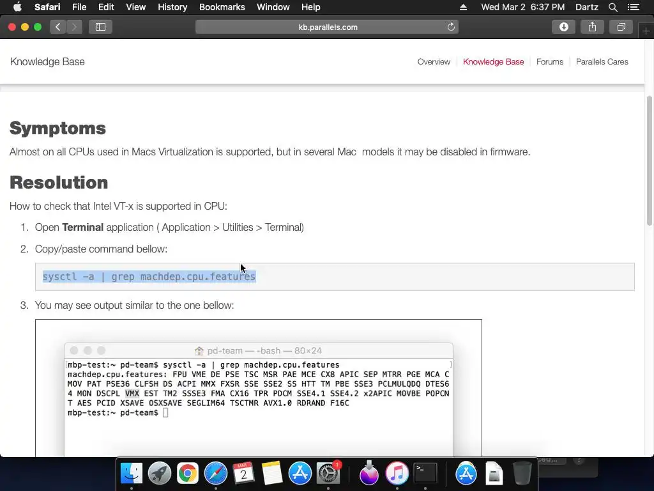Image resolution: width=654 pixels, height=491 pixels.
Task: Open Calendar from the Dock
Action: (243, 474)
